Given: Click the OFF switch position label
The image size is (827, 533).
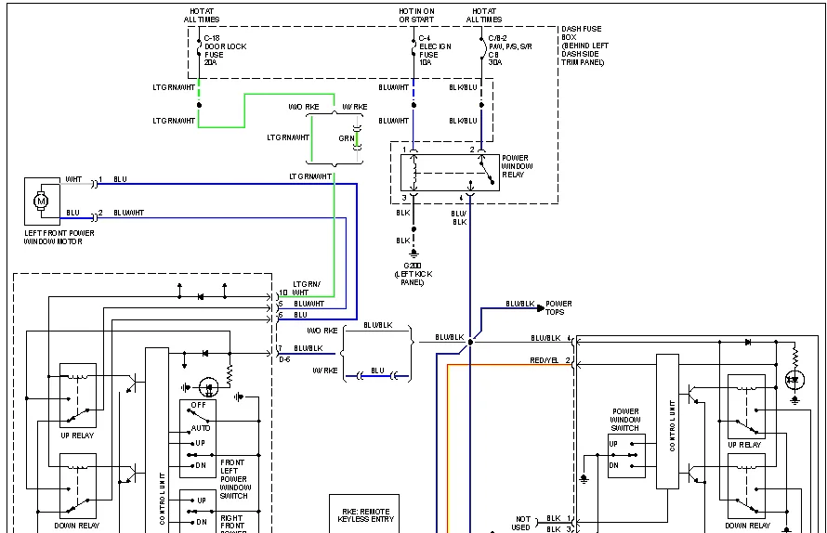Looking at the screenshot, I should point(198,405).
